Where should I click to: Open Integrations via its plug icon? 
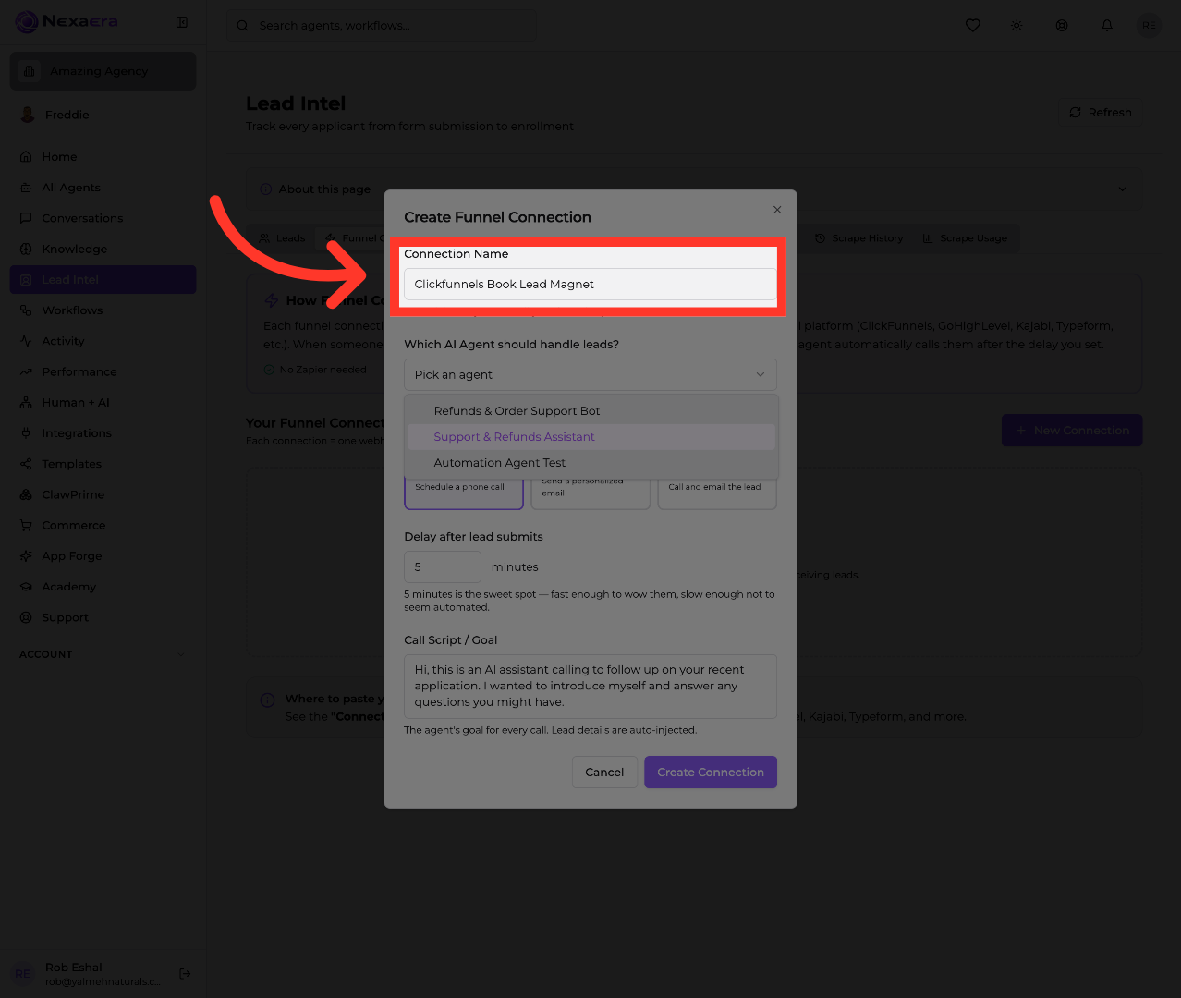pyautogui.click(x=26, y=433)
